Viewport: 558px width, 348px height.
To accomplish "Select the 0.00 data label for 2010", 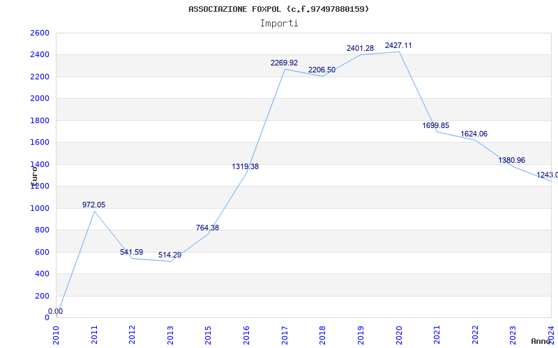I will [56, 311].
